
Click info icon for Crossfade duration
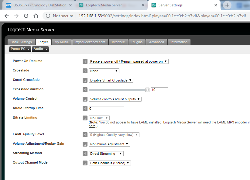pos(85,90)
